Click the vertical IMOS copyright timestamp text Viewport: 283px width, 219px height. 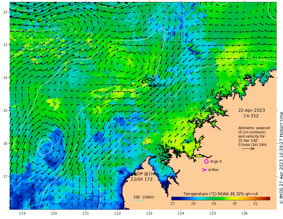281,158
